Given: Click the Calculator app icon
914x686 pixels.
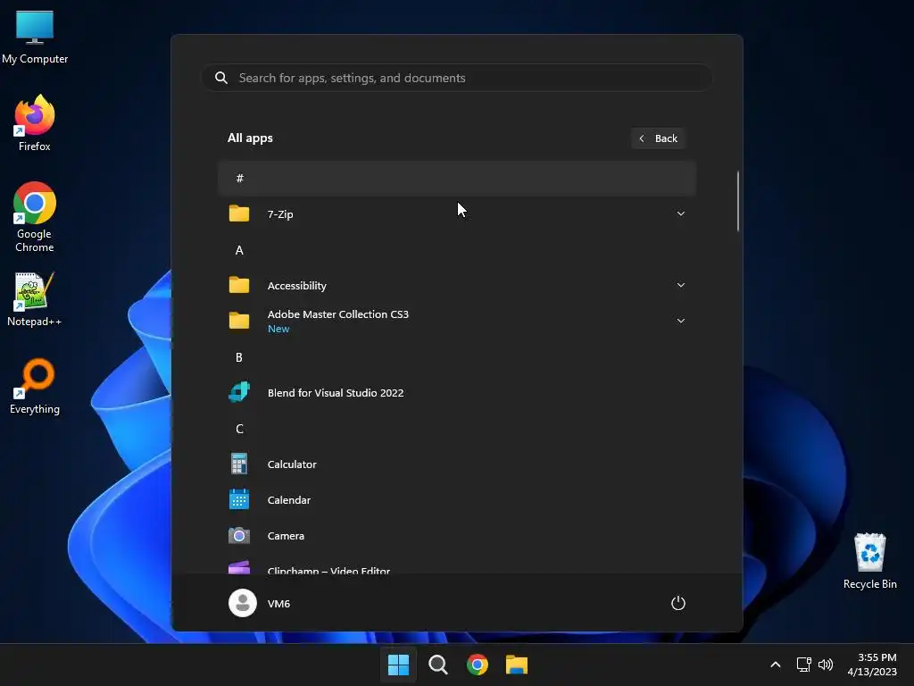Looking at the screenshot, I should point(239,464).
